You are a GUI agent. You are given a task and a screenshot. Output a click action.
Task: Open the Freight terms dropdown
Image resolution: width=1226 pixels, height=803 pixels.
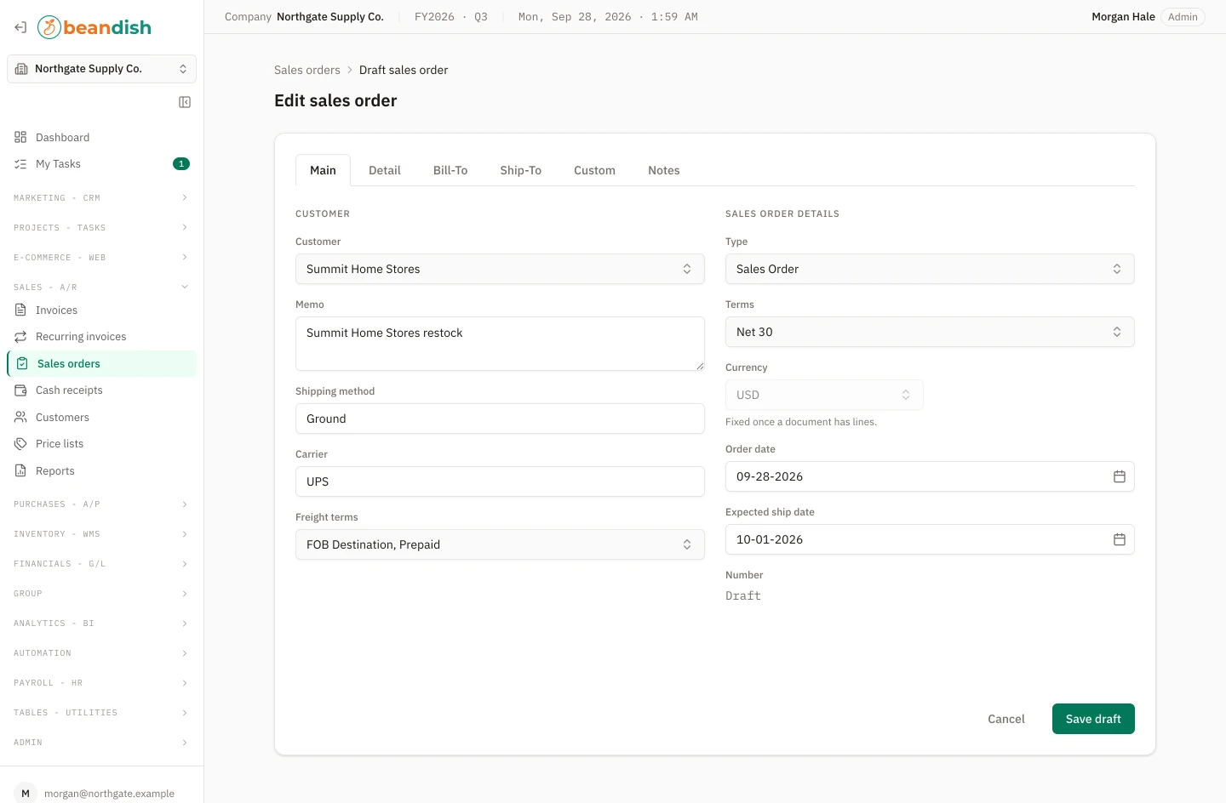500,544
